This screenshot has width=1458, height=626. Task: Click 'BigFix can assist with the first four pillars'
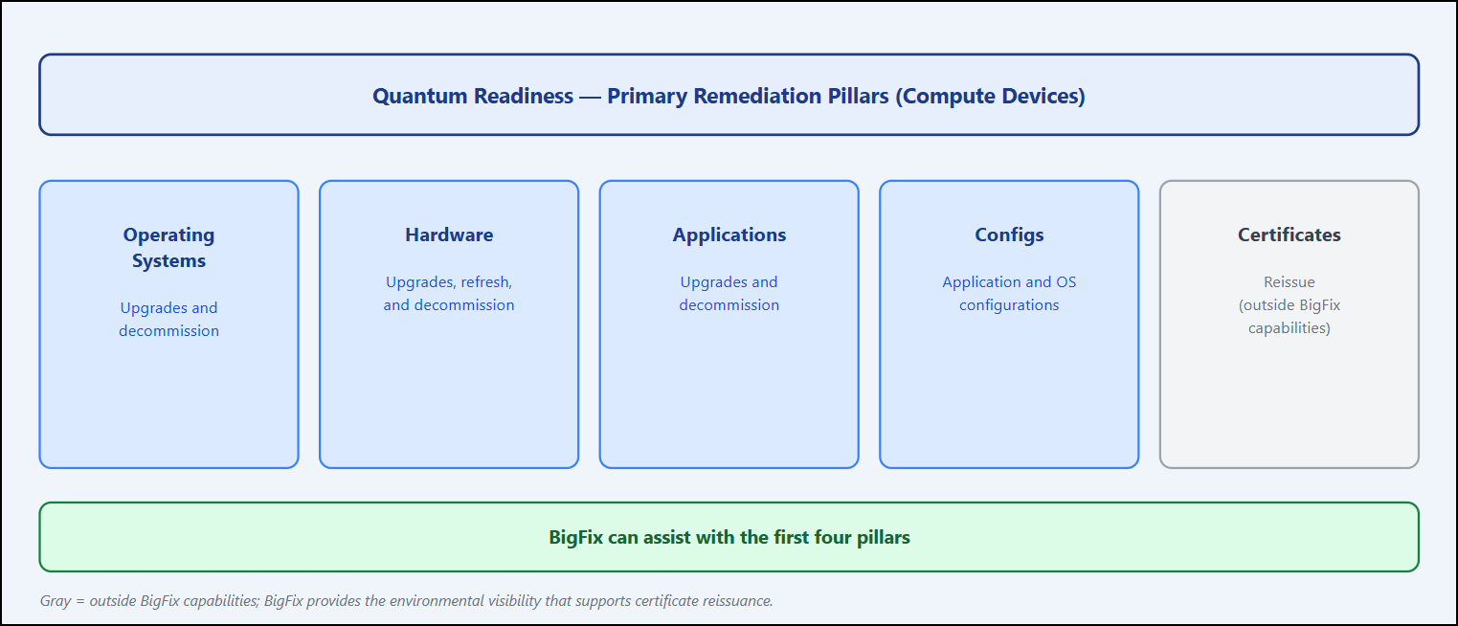coord(729,537)
